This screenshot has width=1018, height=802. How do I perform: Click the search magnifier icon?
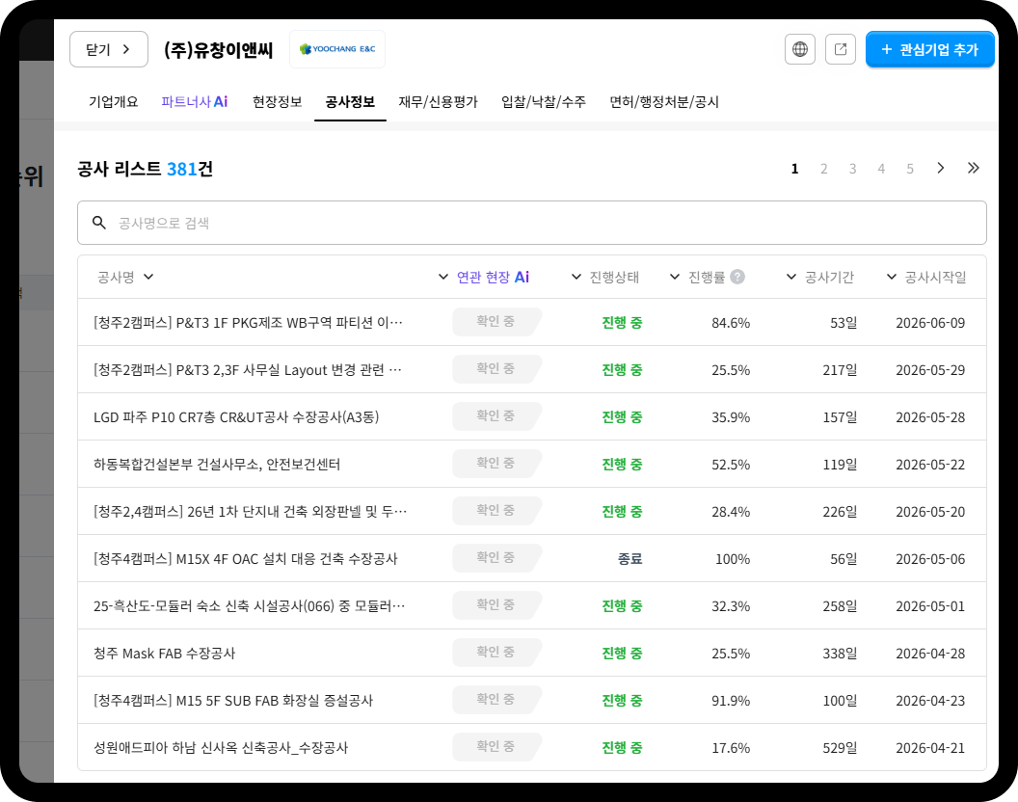pos(98,223)
